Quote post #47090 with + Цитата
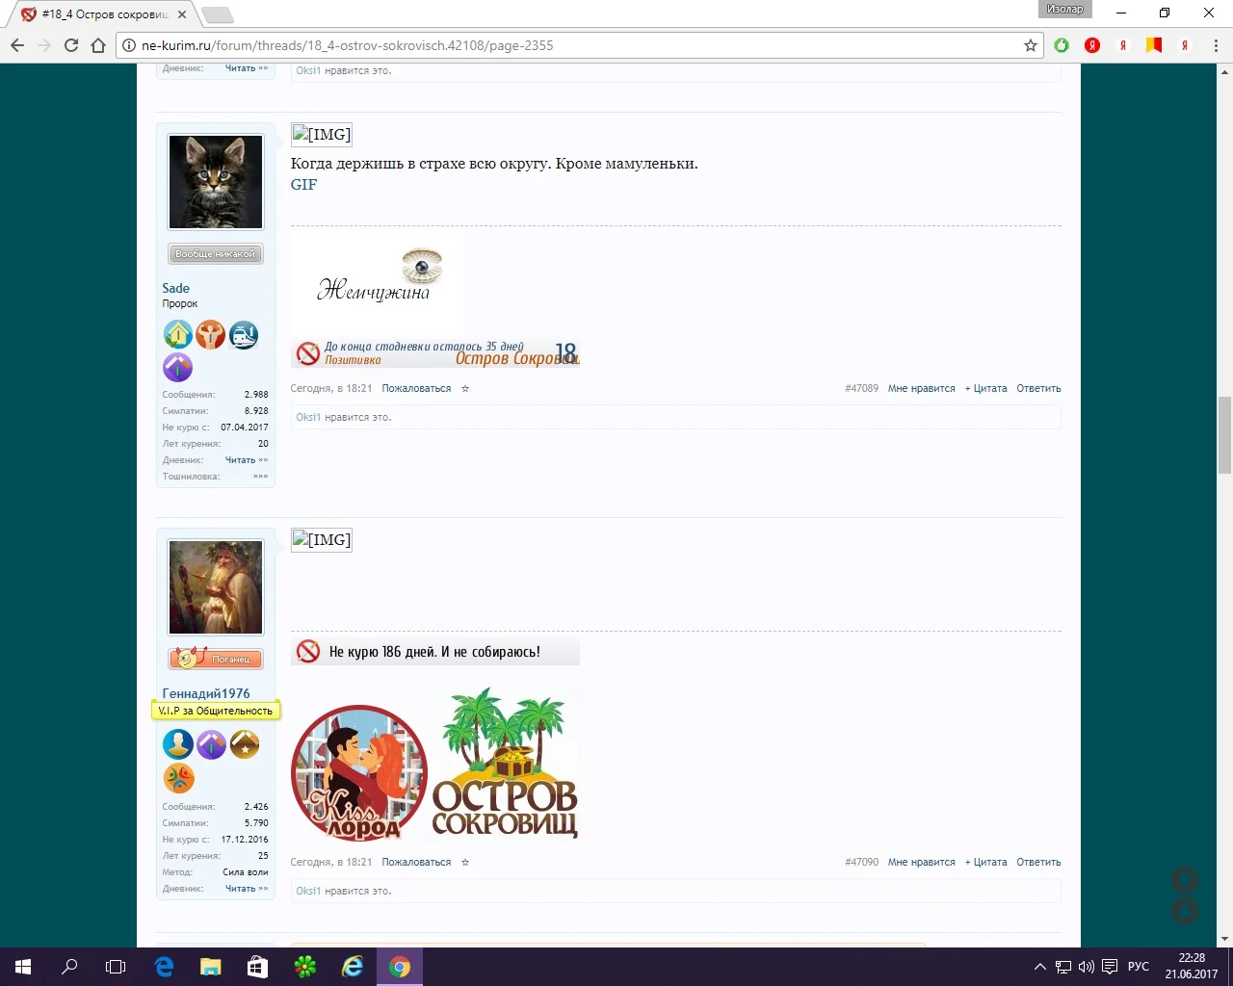Screen dimensions: 1233x986 (x=985, y=863)
